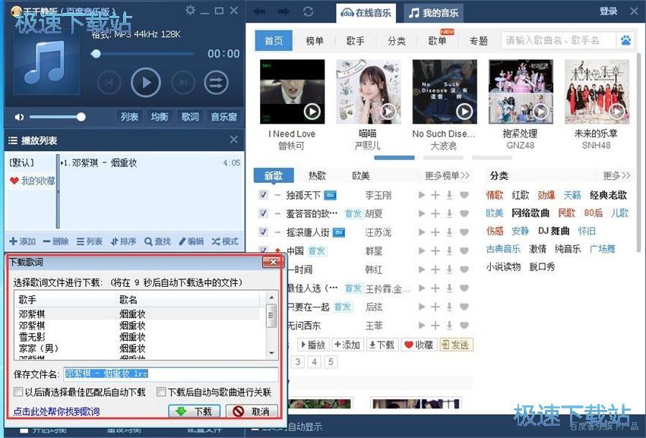Switch to the 我的音乐 tab
Viewport: 646px width, 438px height.
(x=433, y=13)
